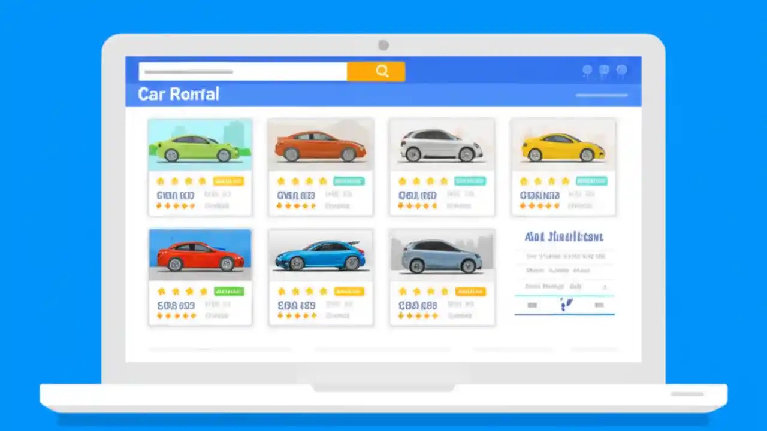Click the middle notification icon in the header
This screenshot has width=767, height=431.
click(x=604, y=71)
